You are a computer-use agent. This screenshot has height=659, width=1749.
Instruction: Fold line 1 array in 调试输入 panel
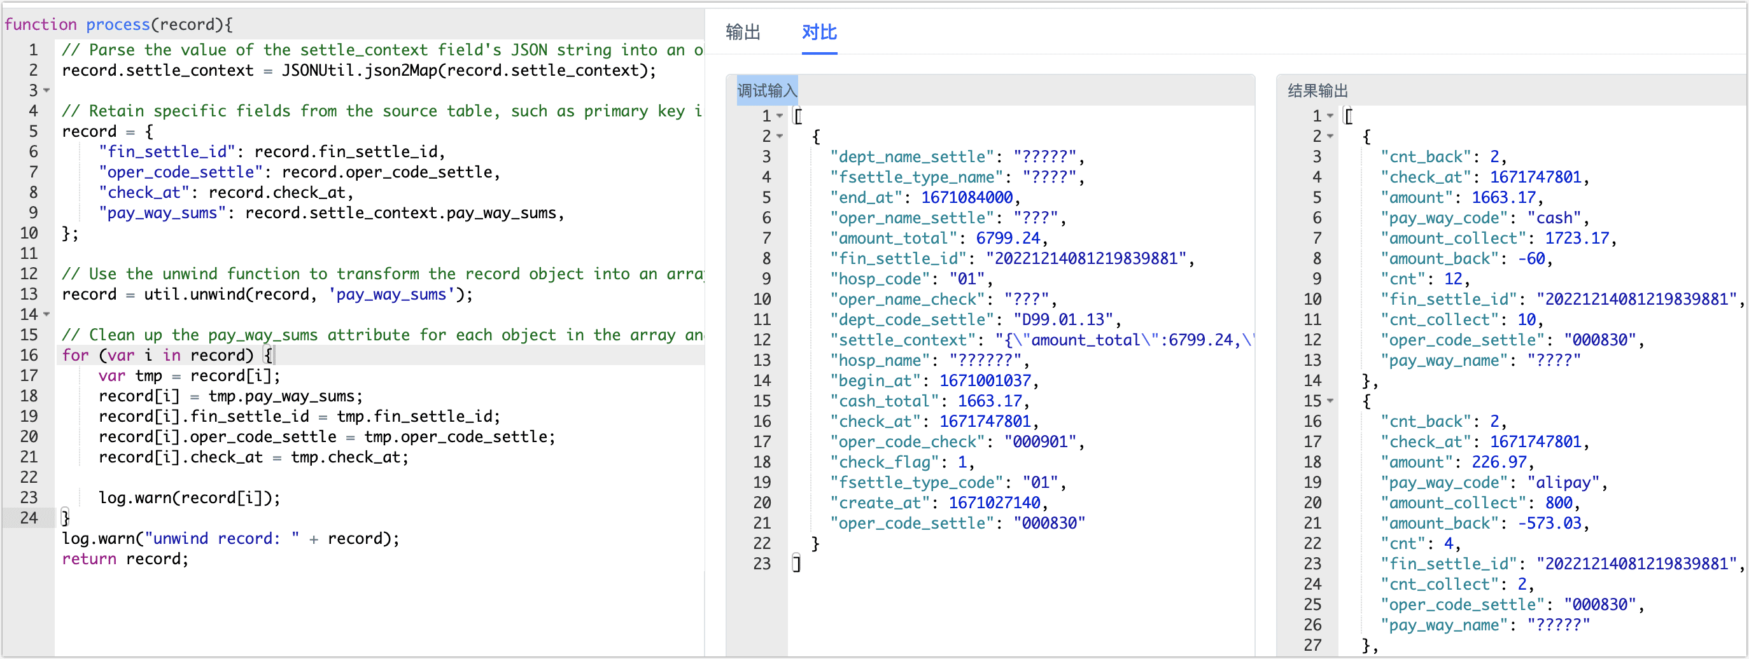tap(780, 116)
